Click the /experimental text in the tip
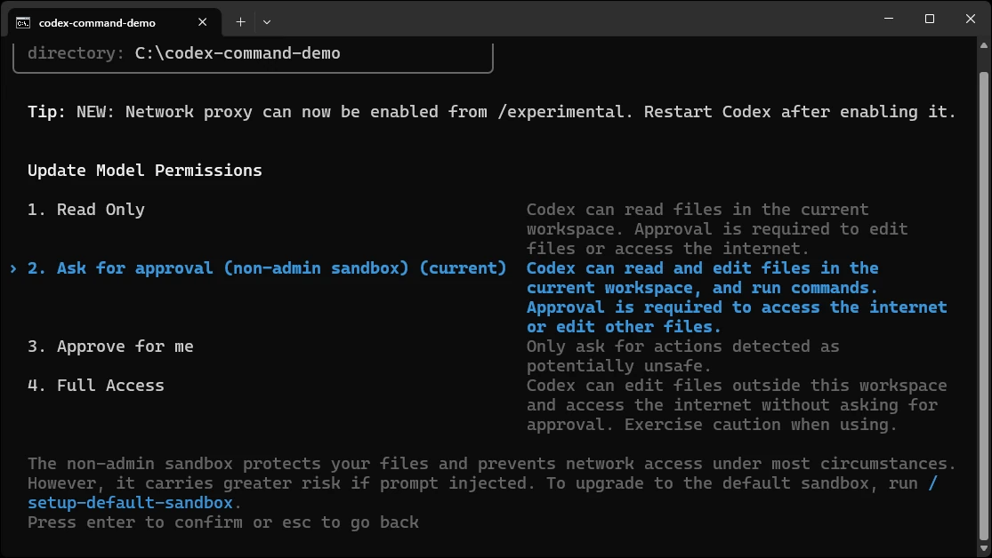Image resolution: width=992 pixels, height=558 pixels. coord(561,112)
